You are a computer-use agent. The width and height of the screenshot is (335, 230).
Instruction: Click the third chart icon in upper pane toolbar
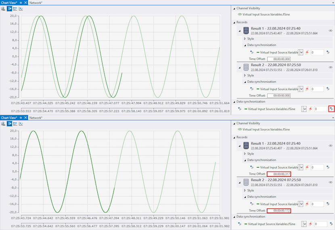tap(15, 9)
